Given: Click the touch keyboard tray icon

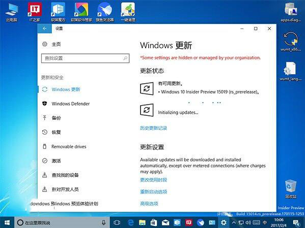Looking at the screenshot, I should pos(256,222).
